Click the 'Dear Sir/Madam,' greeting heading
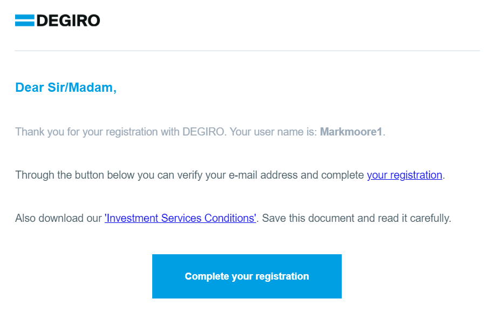 (x=66, y=87)
